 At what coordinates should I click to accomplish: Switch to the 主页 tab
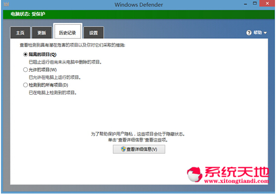point(20,33)
